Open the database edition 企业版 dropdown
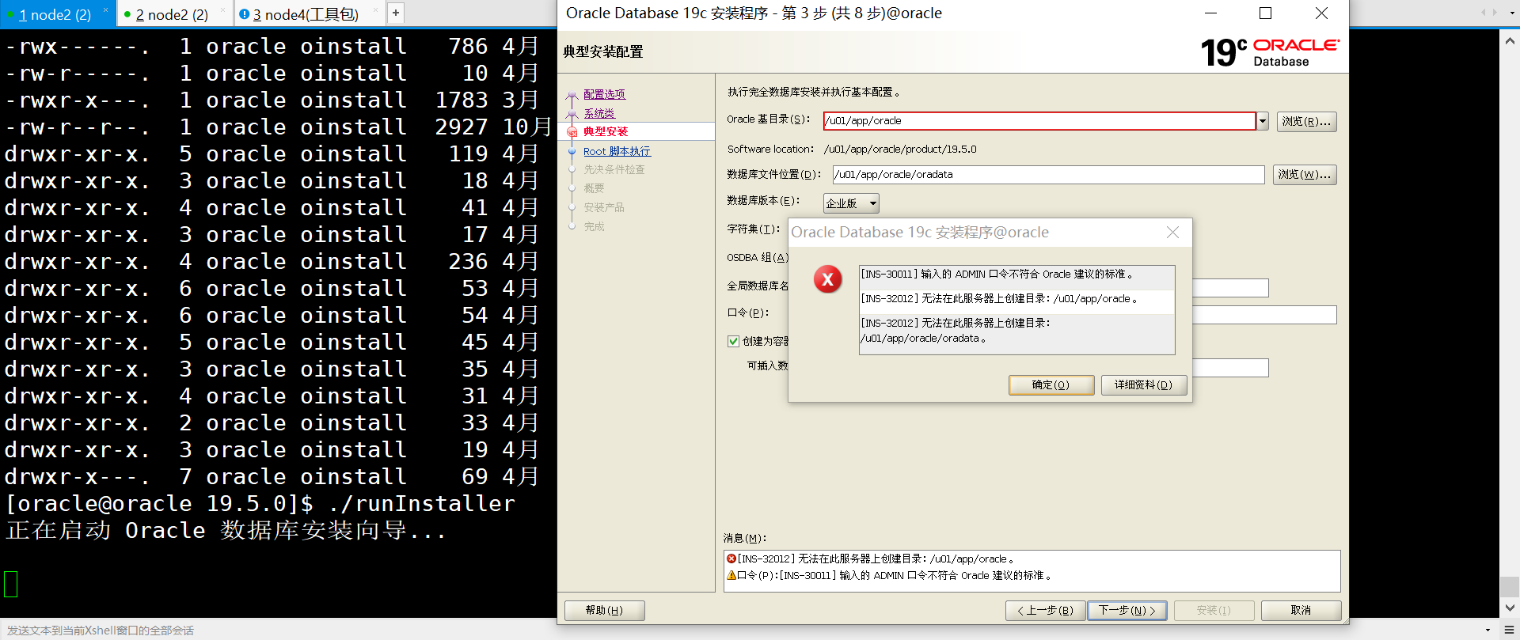The height and width of the screenshot is (640, 1520). 851,203
